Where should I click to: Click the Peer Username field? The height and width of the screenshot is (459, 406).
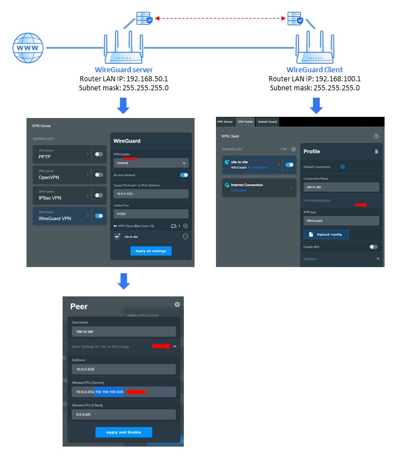tap(123, 331)
